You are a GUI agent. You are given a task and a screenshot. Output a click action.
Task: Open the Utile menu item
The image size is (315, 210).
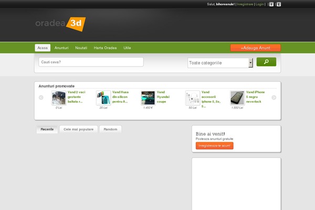[127, 48]
